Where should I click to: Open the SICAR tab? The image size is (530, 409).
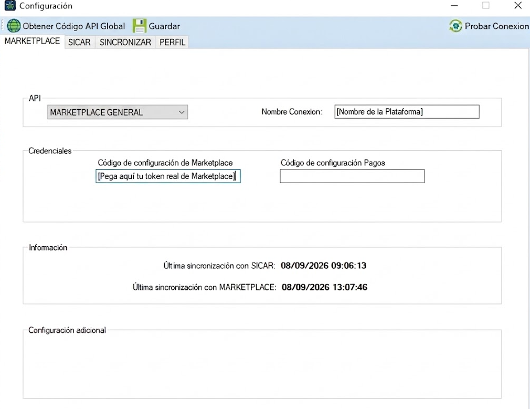(x=79, y=43)
